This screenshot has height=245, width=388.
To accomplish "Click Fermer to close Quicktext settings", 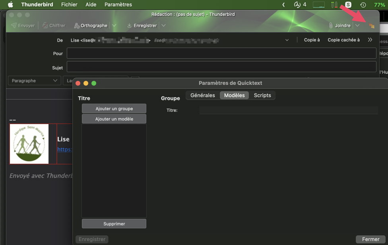I will (x=371, y=239).
